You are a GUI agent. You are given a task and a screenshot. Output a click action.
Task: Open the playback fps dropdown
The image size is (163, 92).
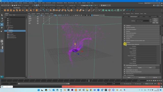coord(149,84)
